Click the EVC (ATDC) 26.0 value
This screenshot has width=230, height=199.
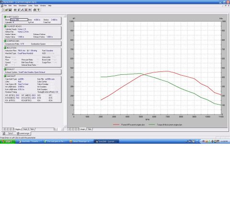coord(34,98)
